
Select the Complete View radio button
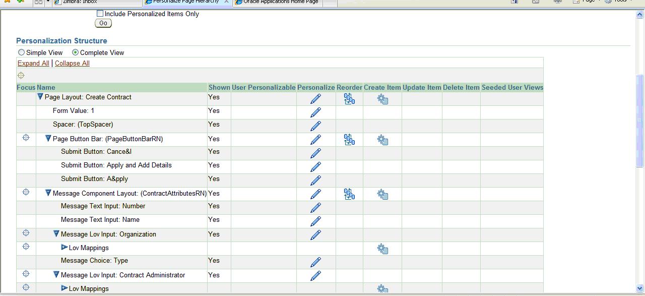(75, 52)
